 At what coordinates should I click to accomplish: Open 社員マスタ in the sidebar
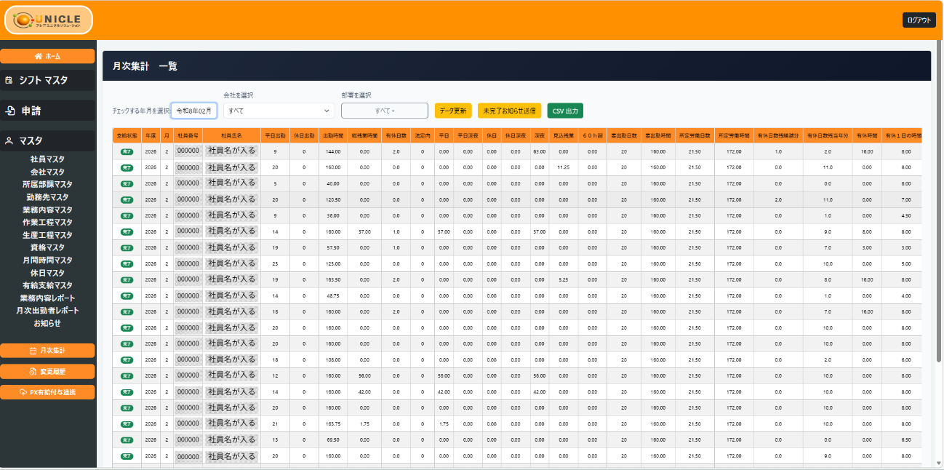[x=47, y=159]
